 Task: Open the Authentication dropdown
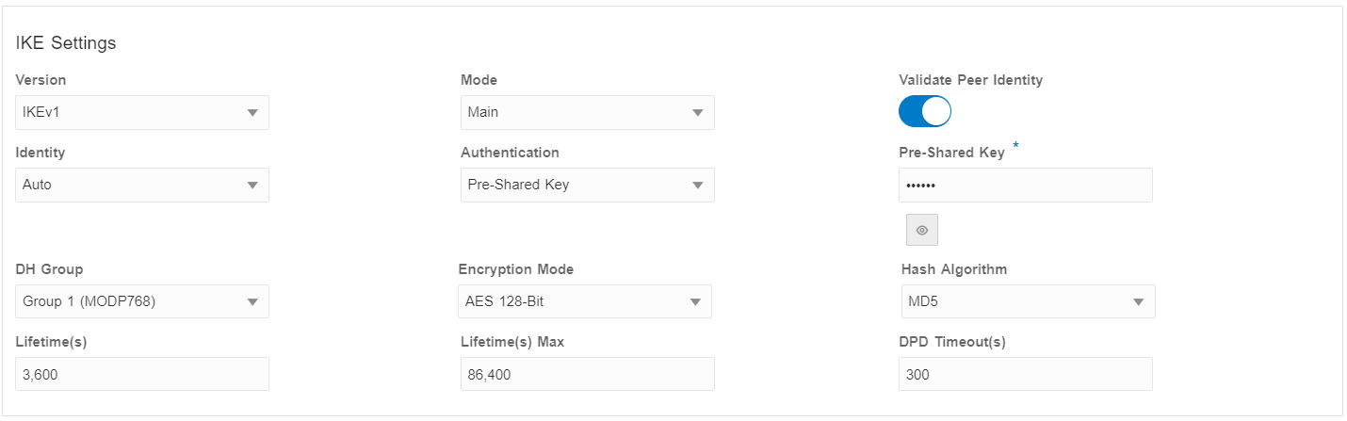tap(586, 185)
